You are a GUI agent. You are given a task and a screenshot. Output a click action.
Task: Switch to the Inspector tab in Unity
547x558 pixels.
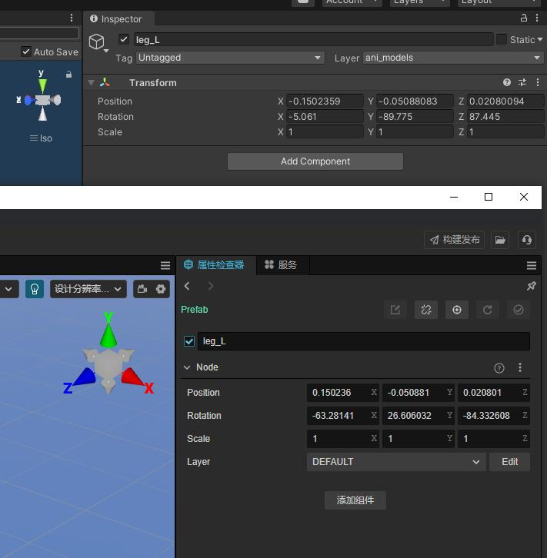pos(119,18)
